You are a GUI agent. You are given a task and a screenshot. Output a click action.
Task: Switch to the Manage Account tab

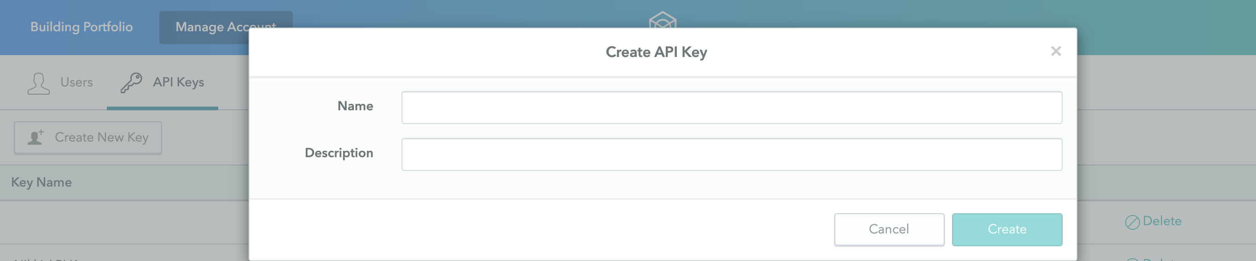226,27
